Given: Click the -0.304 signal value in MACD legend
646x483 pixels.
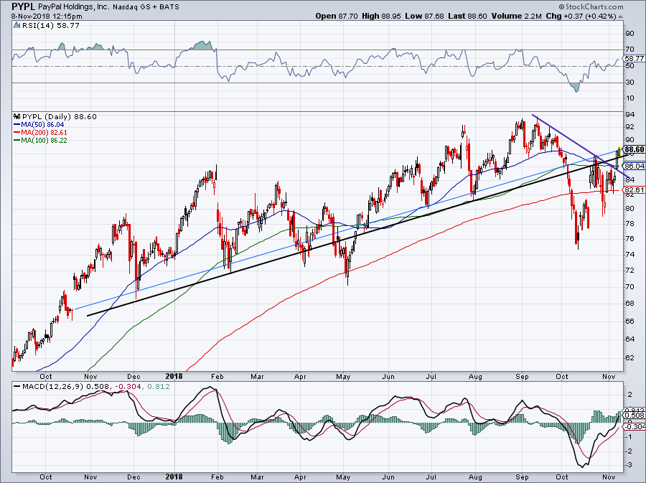Looking at the screenshot, I should (x=127, y=387).
